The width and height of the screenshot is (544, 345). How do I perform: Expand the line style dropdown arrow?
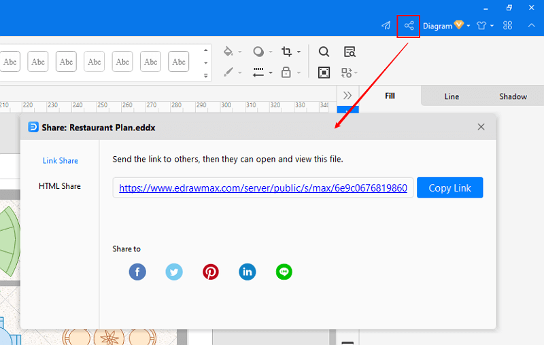271,73
